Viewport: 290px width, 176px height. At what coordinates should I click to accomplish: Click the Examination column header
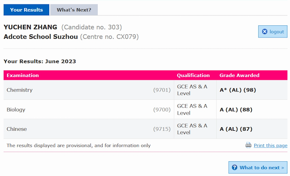[x=23, y=75]
